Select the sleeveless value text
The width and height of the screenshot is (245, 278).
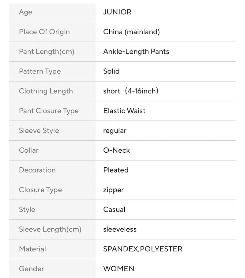tap(120, 230)
